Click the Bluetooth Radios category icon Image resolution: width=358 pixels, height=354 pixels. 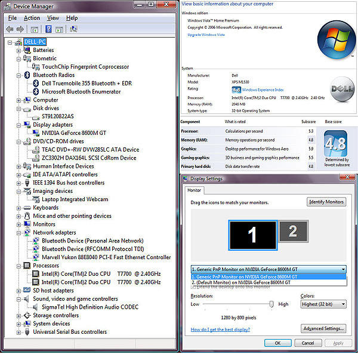click(27, 75)
